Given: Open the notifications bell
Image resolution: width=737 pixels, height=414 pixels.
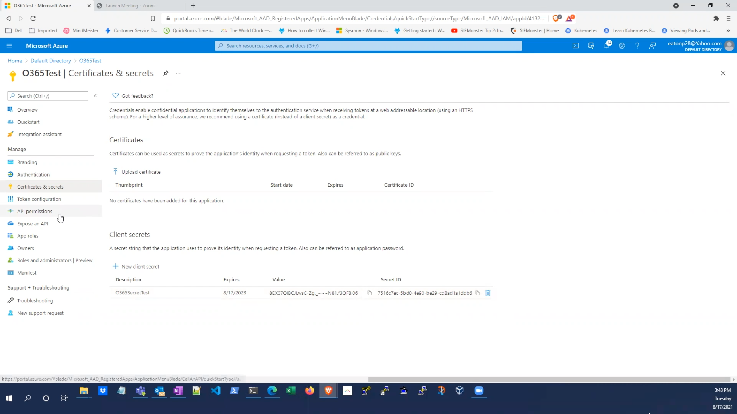Looking at the screenshot, I should tap(607, 45).
